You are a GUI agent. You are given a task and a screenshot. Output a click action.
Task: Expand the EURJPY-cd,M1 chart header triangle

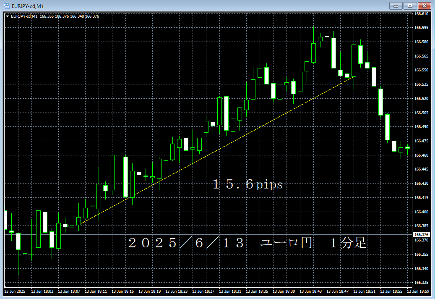click(x=8, y=16)
